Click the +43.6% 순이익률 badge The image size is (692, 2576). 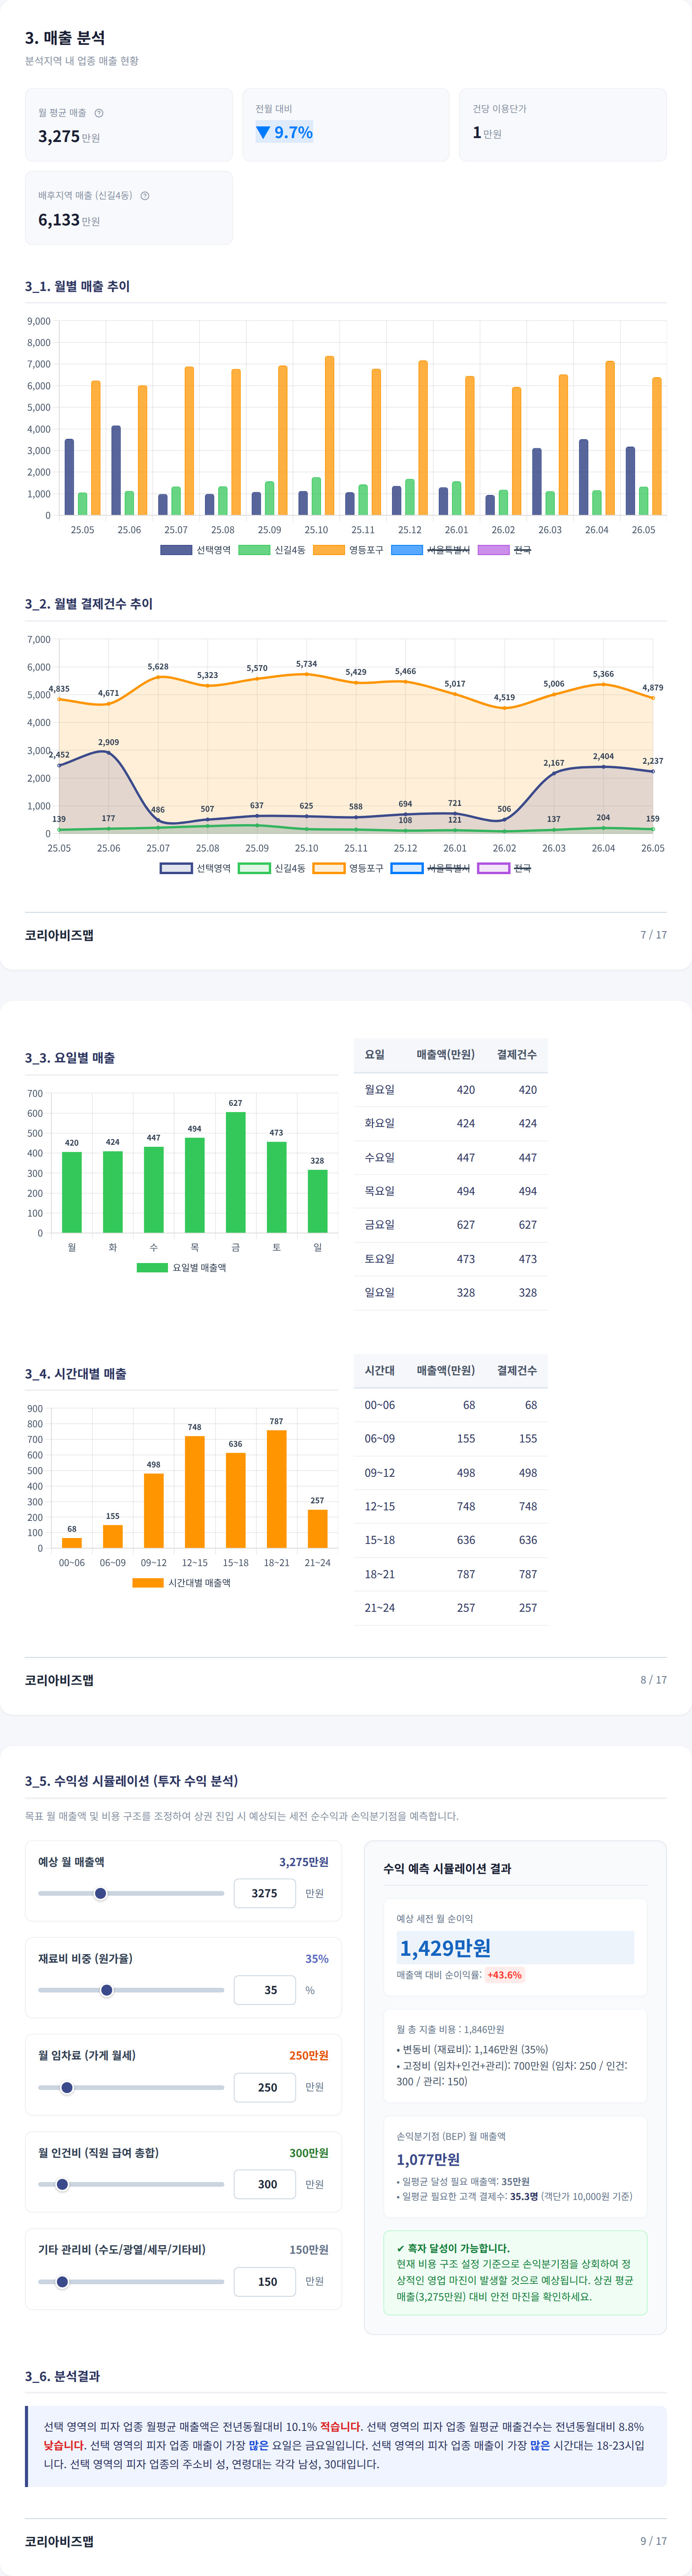[504, 1975]
